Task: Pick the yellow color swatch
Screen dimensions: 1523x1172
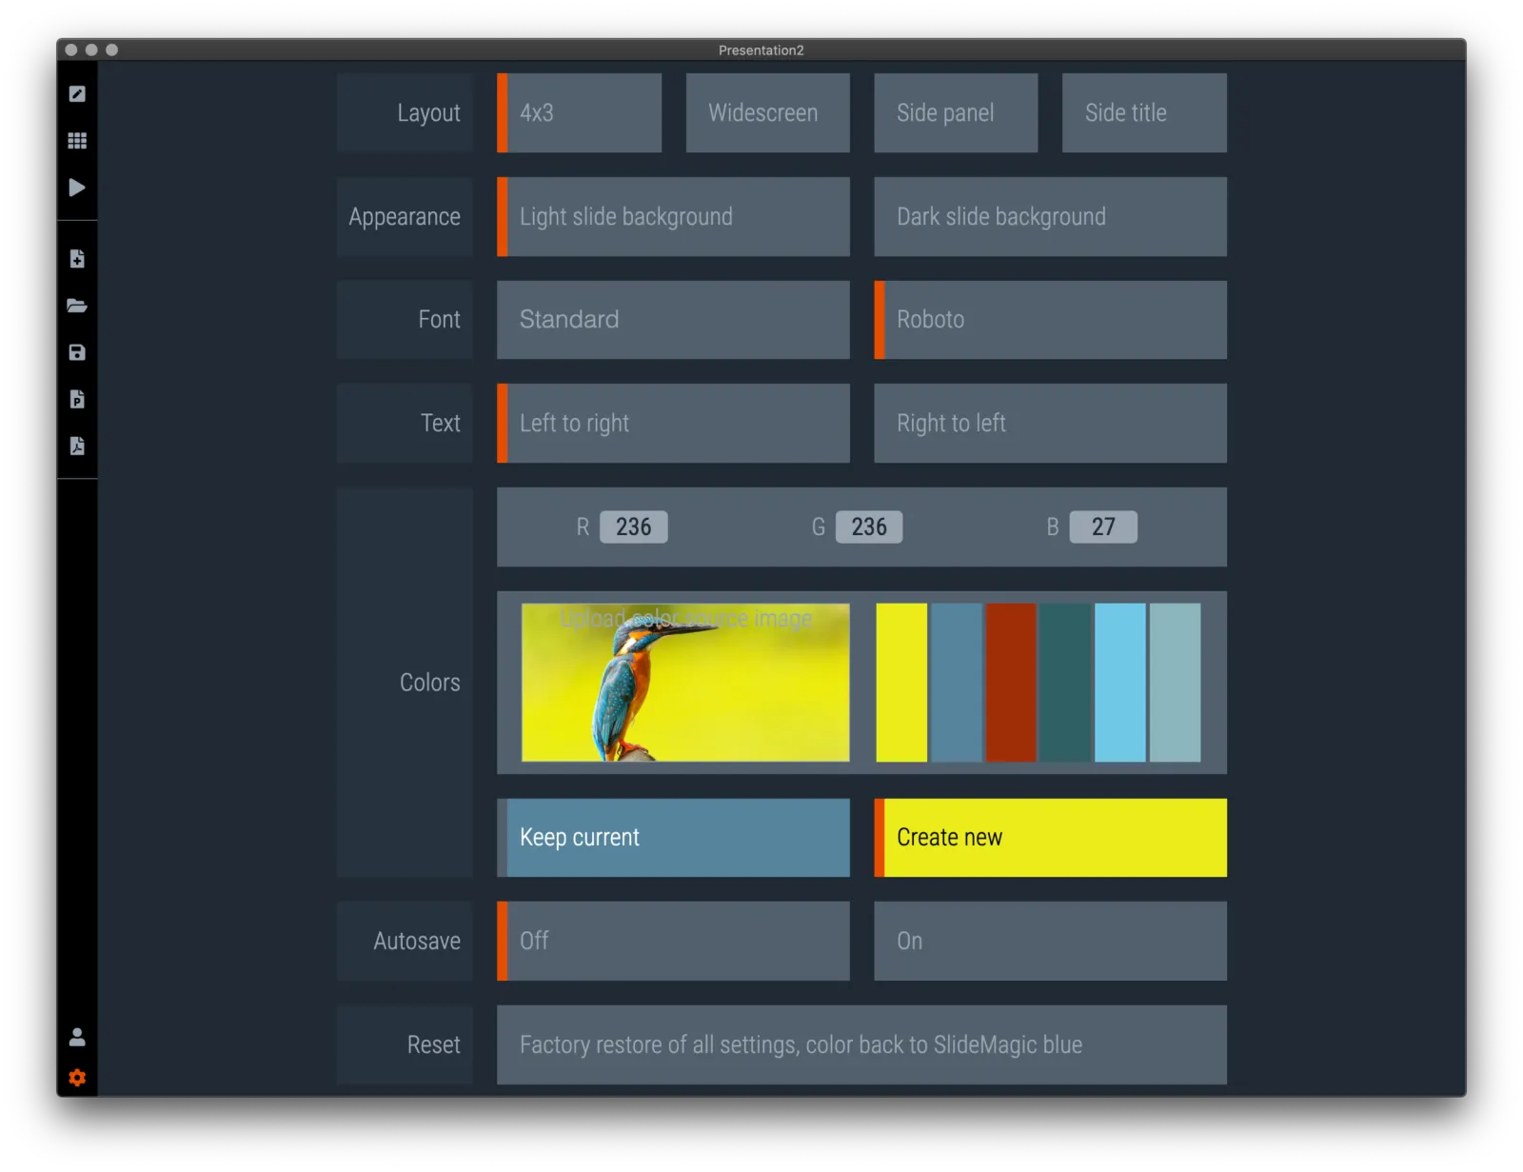Action: click(x=900, y=682)
